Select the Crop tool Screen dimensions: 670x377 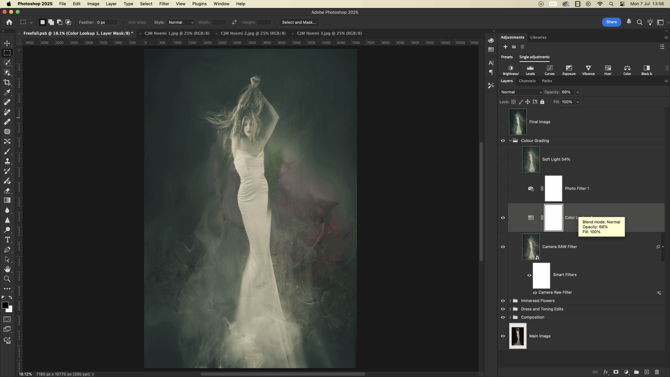tap(7, 82)
